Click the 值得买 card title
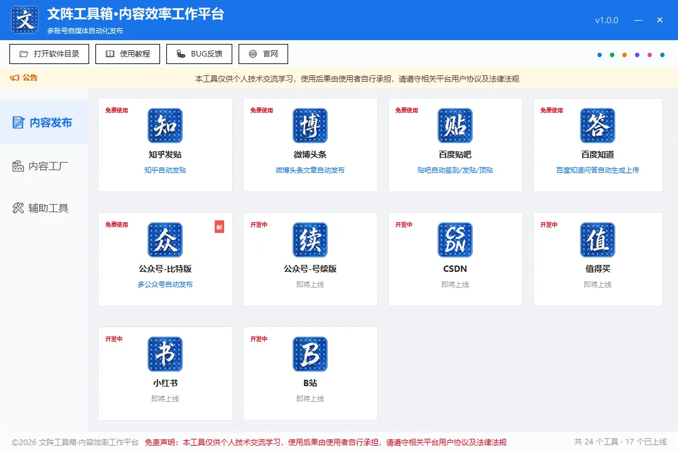 (598, 269)
